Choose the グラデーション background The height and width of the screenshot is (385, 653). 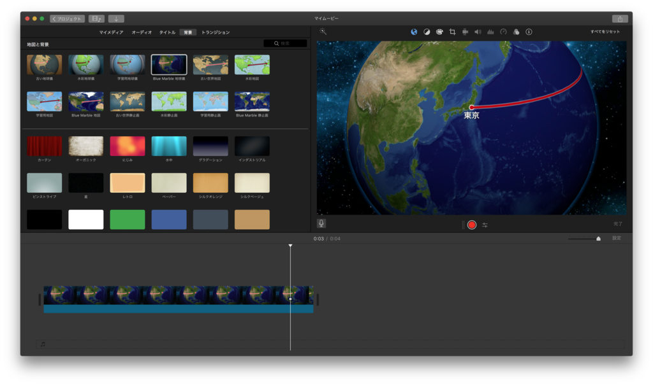(210, 146)
